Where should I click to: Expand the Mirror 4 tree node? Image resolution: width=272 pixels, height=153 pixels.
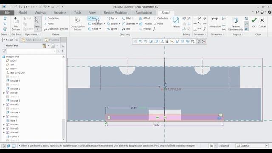pyautogui.click(x=4, y=125)
